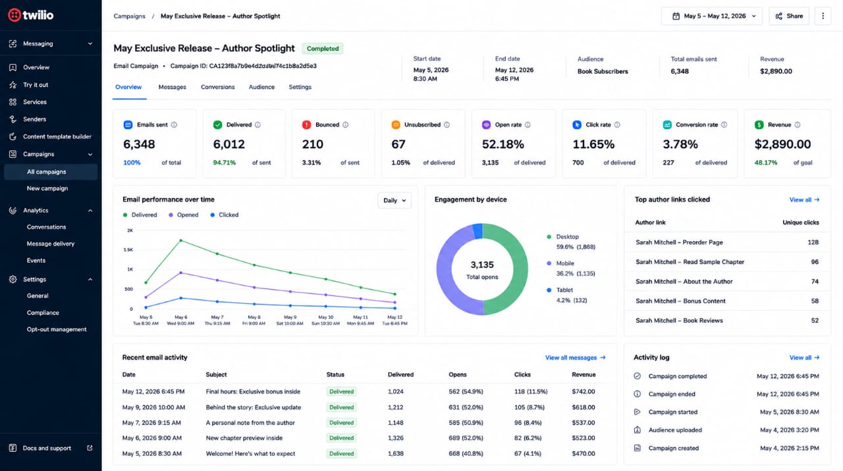The image size is (843, 471).
Task: Toggle the Opened legend series in chart
Action: pyautogui.click(x=184, y=215)
